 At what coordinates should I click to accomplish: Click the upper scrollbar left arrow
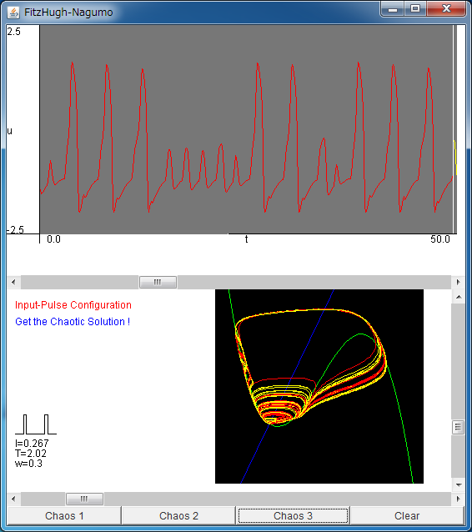(x=13, y=282)
